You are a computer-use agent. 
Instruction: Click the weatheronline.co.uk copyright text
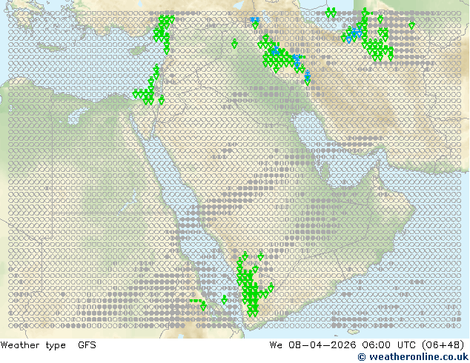pyautogui.click(x=414, y=357)
